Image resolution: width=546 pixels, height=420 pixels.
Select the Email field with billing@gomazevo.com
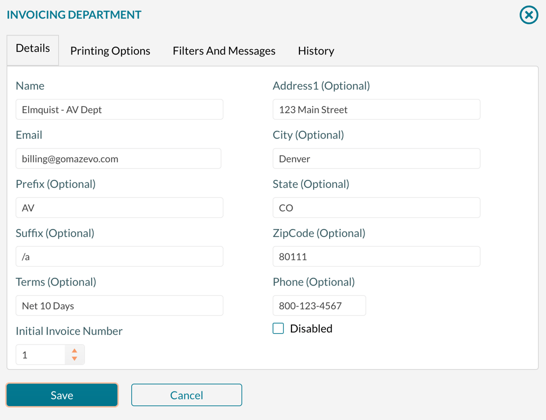(x=119, y=158)
